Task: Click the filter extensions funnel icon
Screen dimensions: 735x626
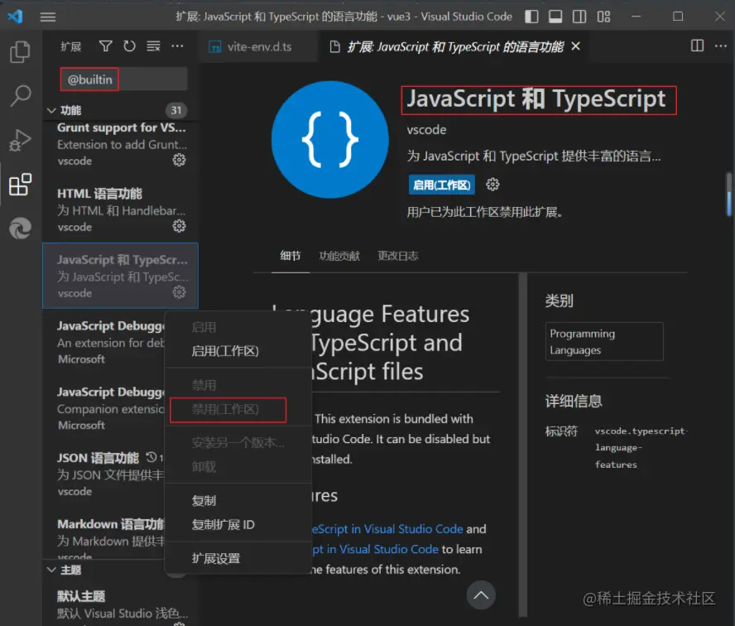Action: (x=105, y=46)
